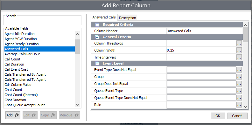Click the Cancel button
Screen dimensions: 252x125
pyautogui.click(x=237, y=116)
